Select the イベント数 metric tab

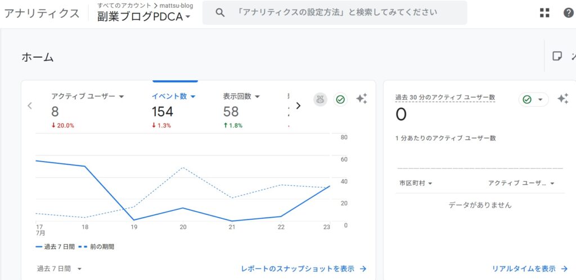(x=173, y=97)
